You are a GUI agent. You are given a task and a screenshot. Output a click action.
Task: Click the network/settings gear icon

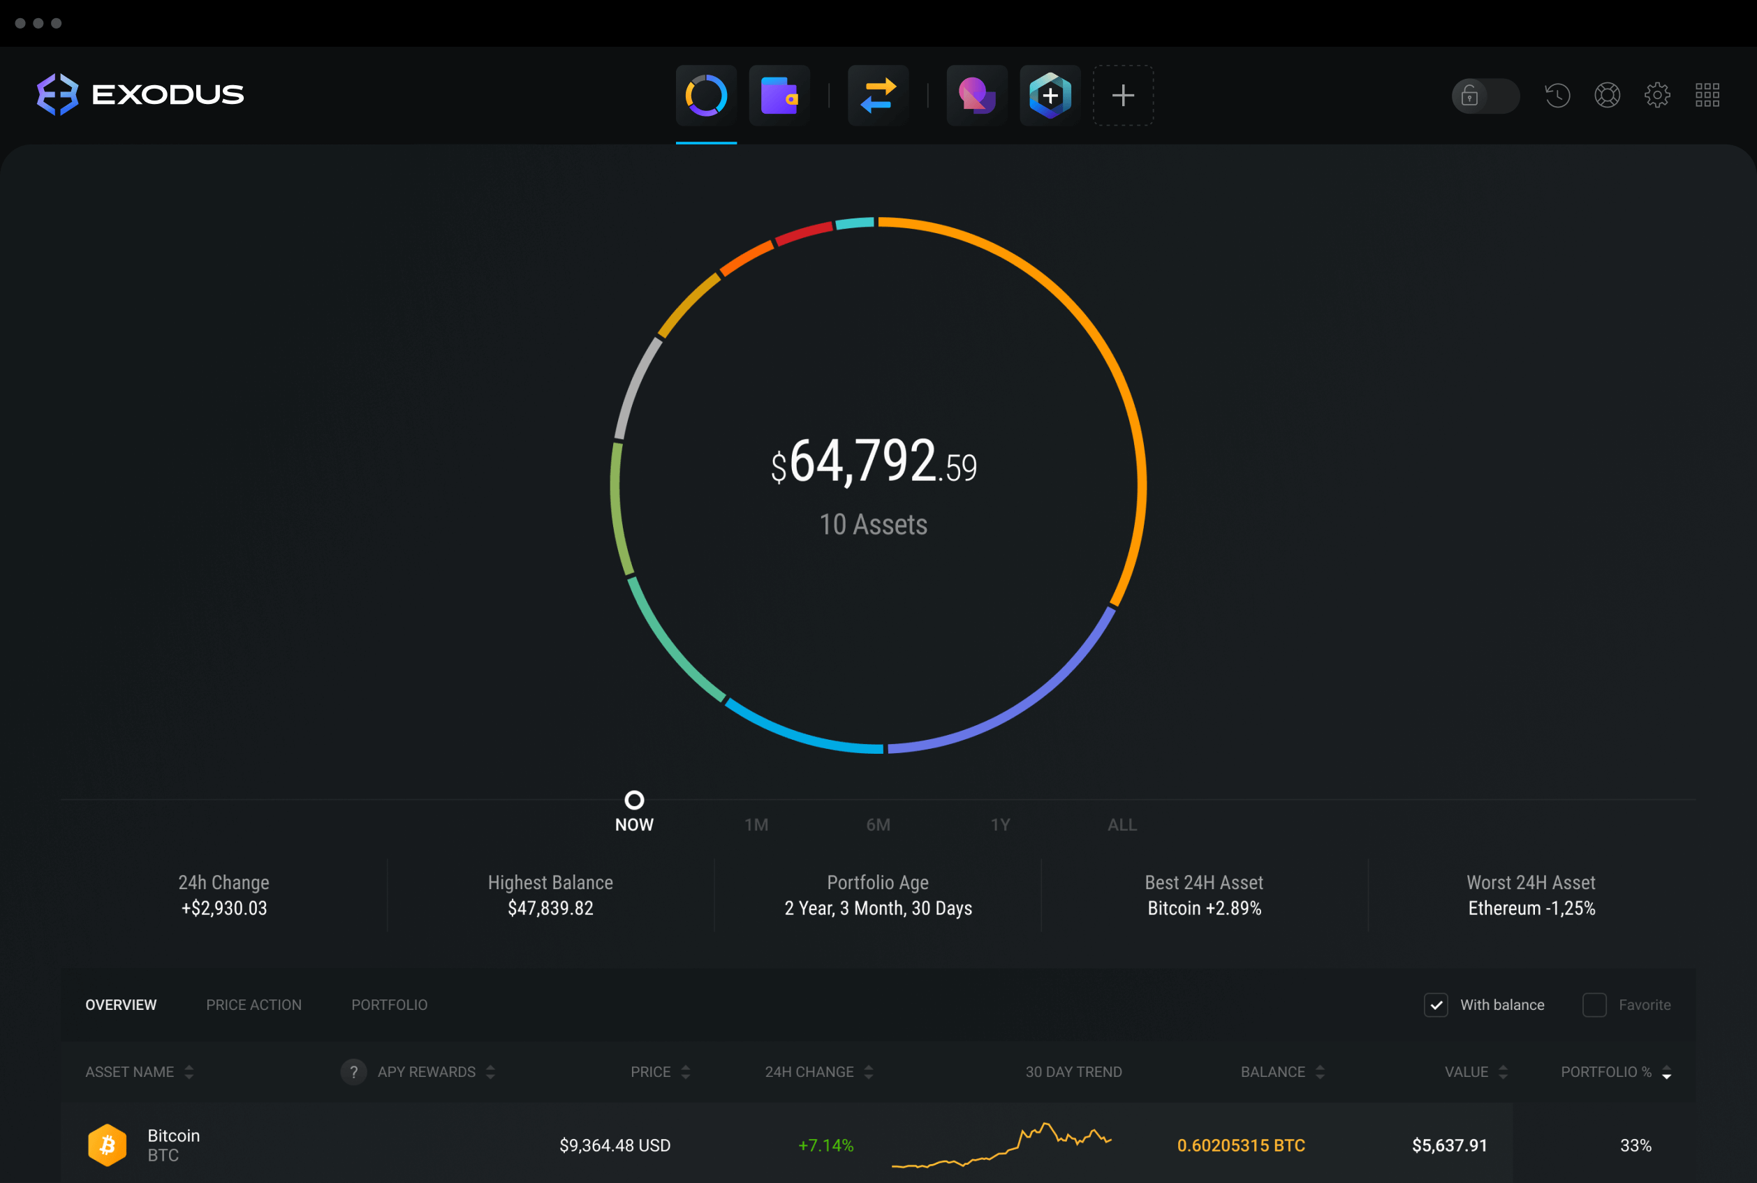coord(1655,94)
